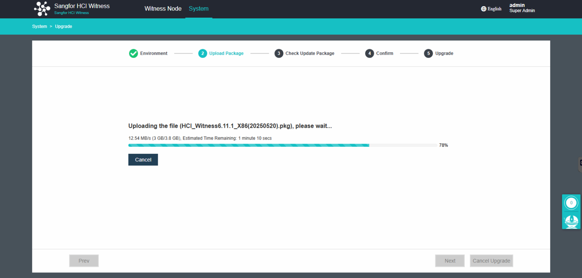Open the circular counter widget showing 0

click(x=571, y=203)
